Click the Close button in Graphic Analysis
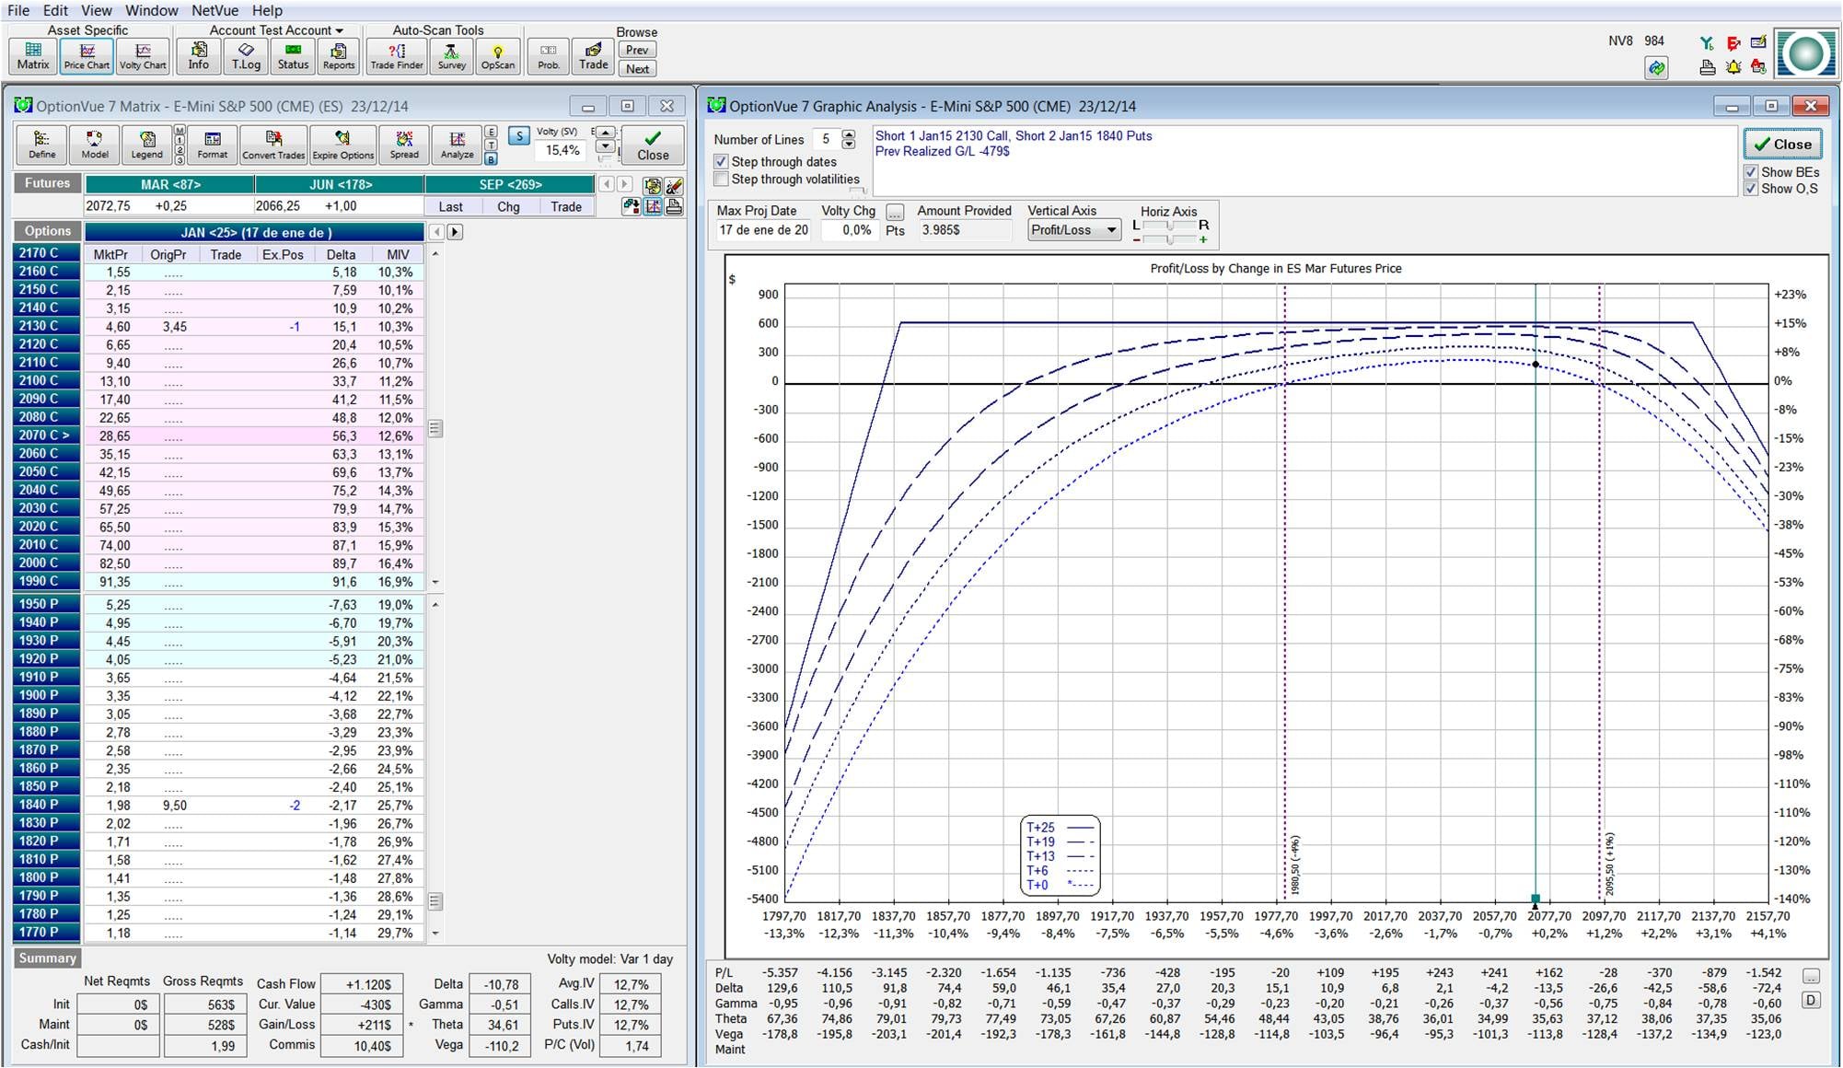The height and width of the screenshot is (1068, 1843). (x=1782, y=145)
